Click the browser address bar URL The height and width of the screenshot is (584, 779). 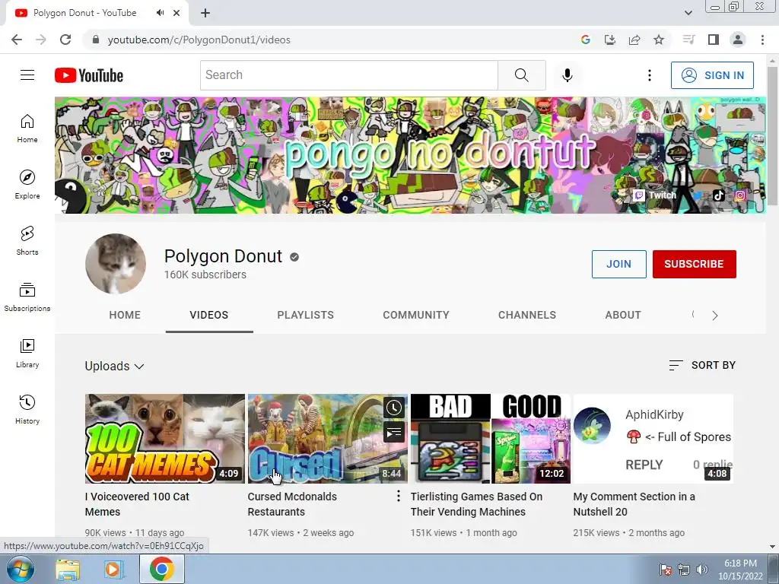[x=199, y=40]
